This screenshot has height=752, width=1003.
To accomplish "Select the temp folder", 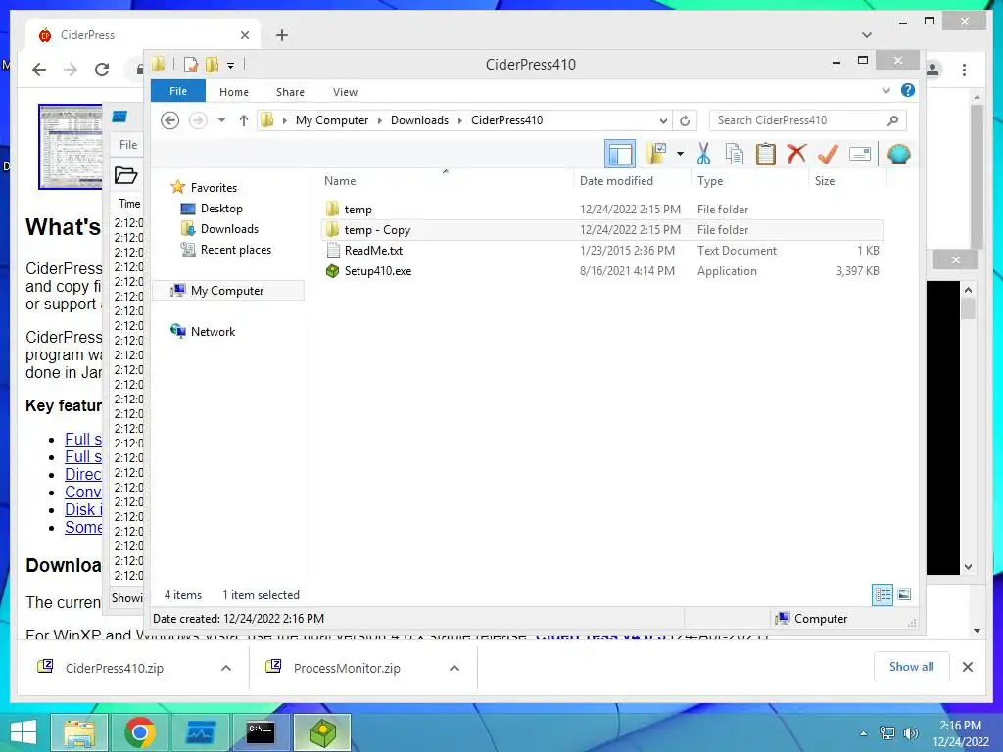I will click(x=601, y=210).
